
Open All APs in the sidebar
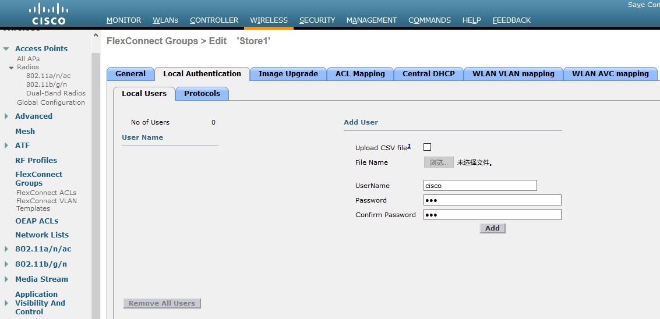[28, 59]
